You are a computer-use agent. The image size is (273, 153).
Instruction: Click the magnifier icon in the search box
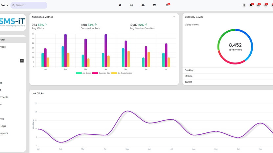14,5
